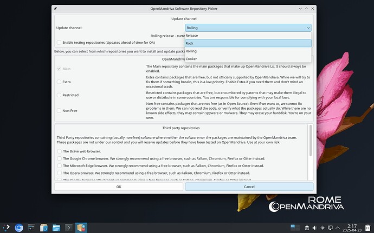Click the 'Third party repositories' heading
Image resolution: width=374 pixels, height=233 pixels.
(x=181, y=128)
